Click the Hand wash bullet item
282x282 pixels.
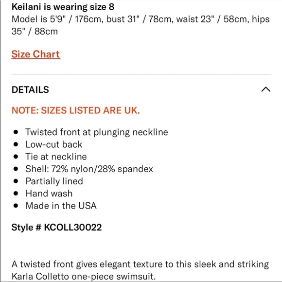49,194
